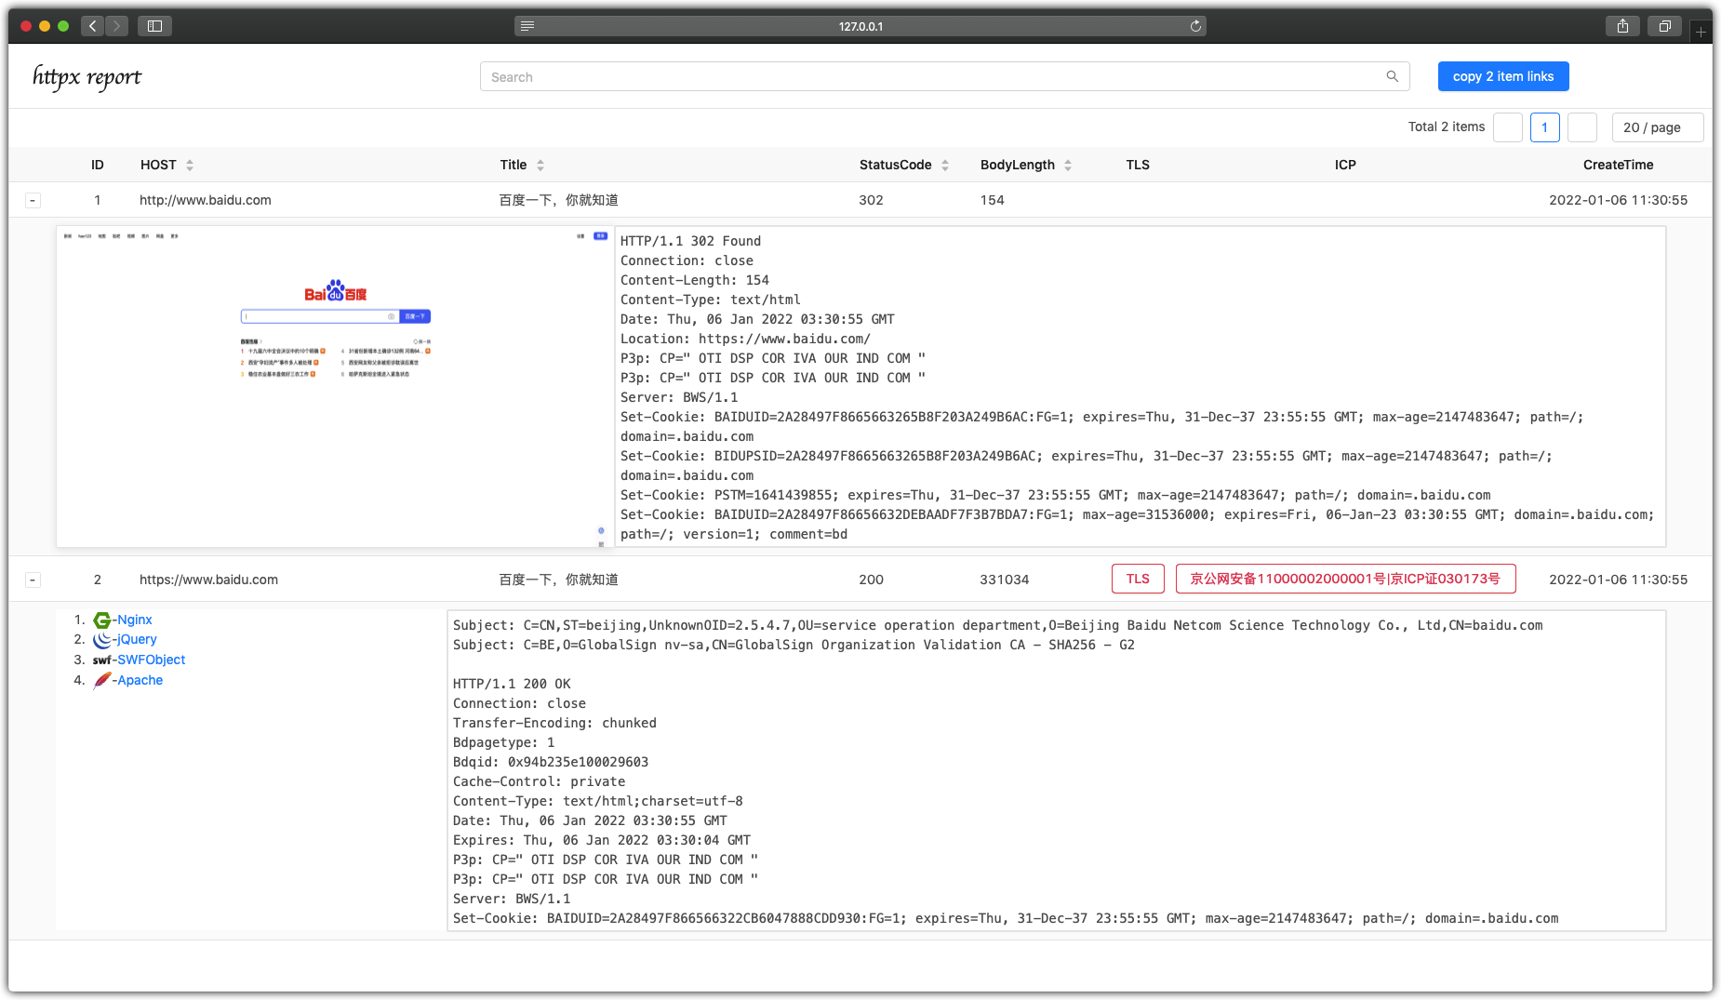
Task: Click body length 154 cell
Action: click(x=992, y=200)
